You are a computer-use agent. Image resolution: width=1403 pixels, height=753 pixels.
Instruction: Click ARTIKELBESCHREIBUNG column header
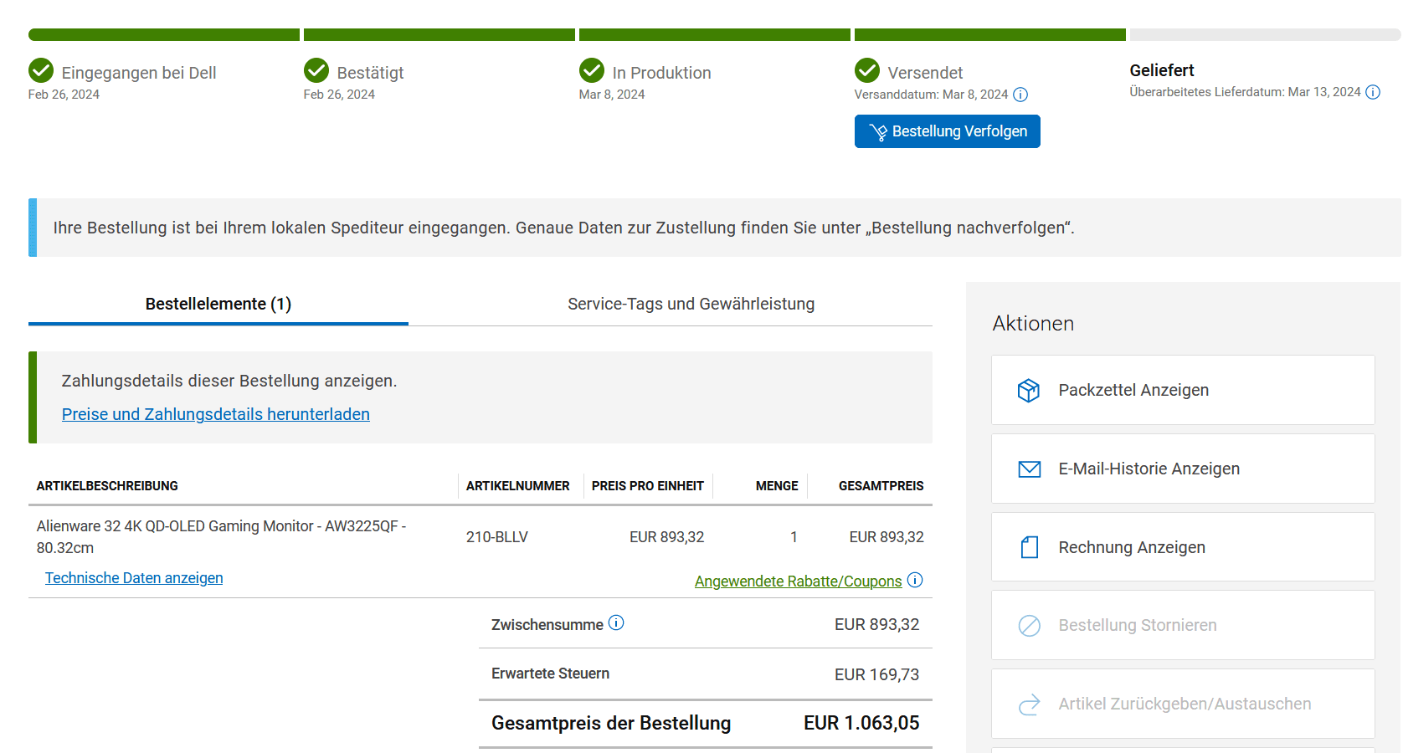click(x=107, y=486)
